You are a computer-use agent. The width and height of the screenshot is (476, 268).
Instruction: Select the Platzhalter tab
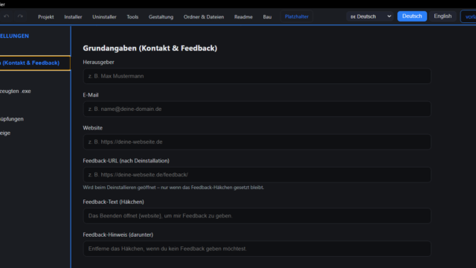(x=297, y=16)
